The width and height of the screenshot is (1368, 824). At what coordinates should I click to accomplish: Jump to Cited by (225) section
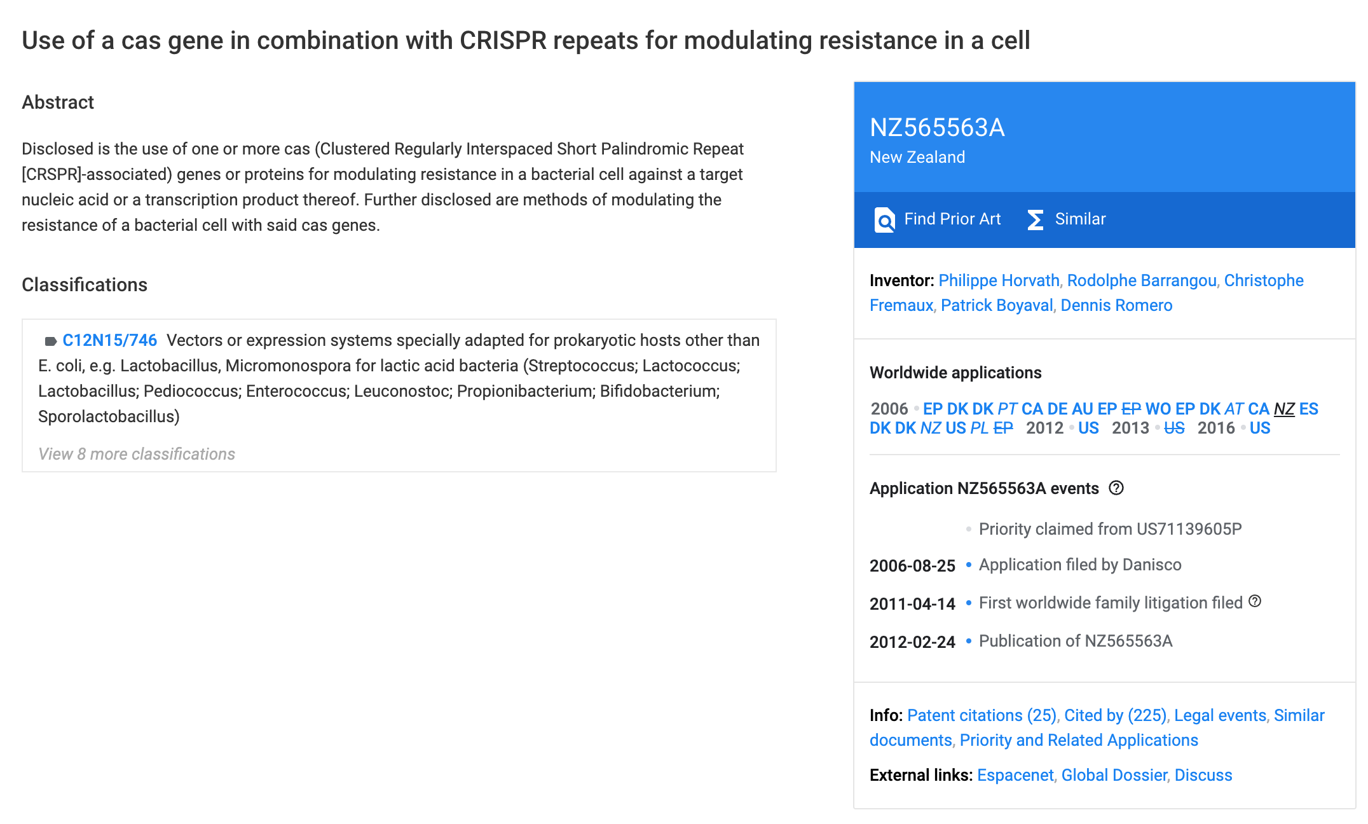point(1116,715)
